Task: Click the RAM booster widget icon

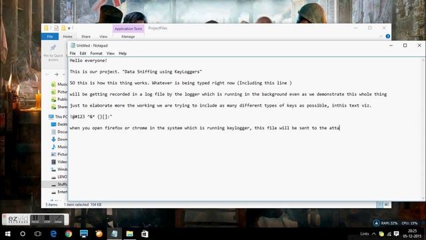Action: (376, 223)
